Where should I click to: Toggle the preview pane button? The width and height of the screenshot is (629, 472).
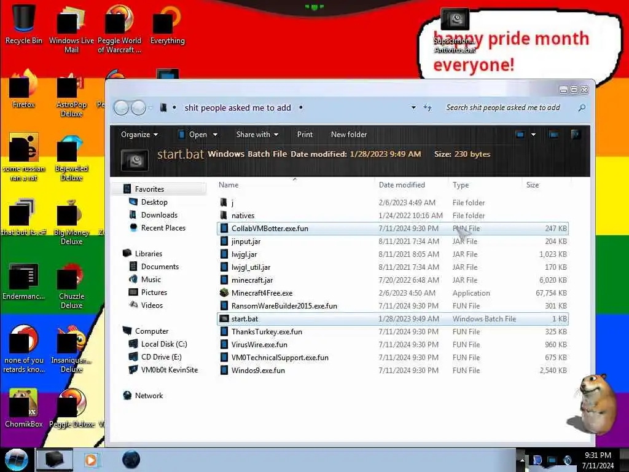tap(553, 135)
